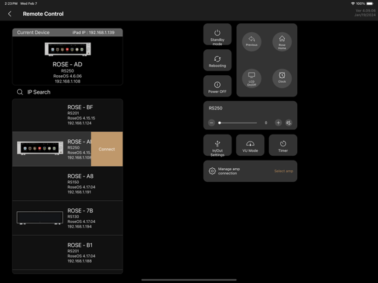Mute the RS250 volume
Viewport: 378px width, 283px height.
click(288, 123)
